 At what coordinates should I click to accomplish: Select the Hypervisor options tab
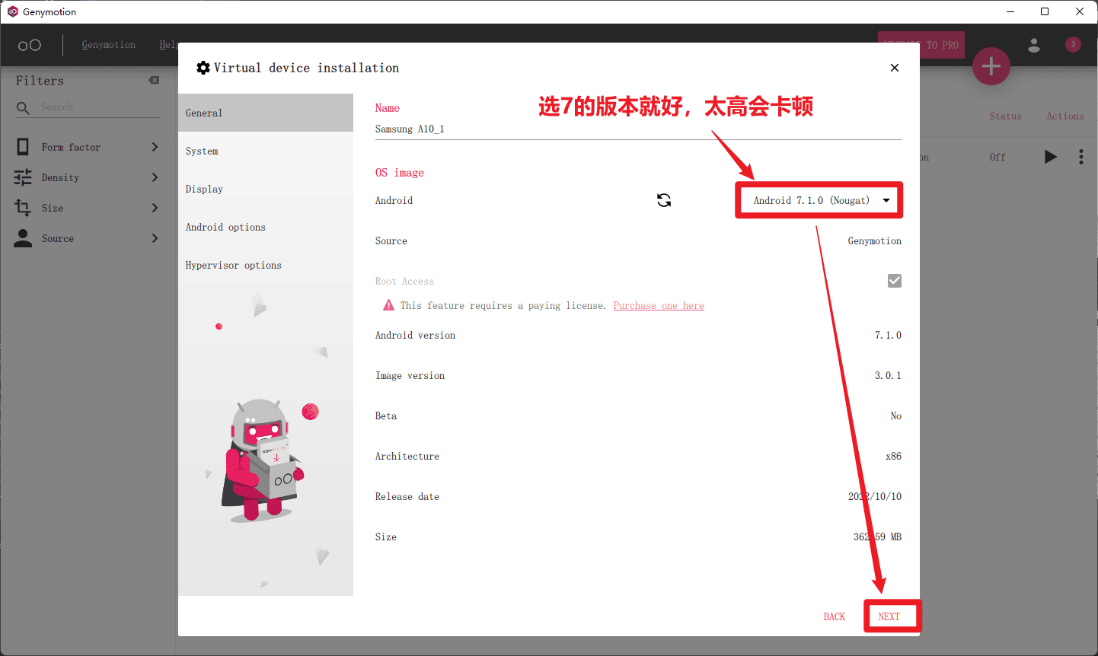click(233, 265)
